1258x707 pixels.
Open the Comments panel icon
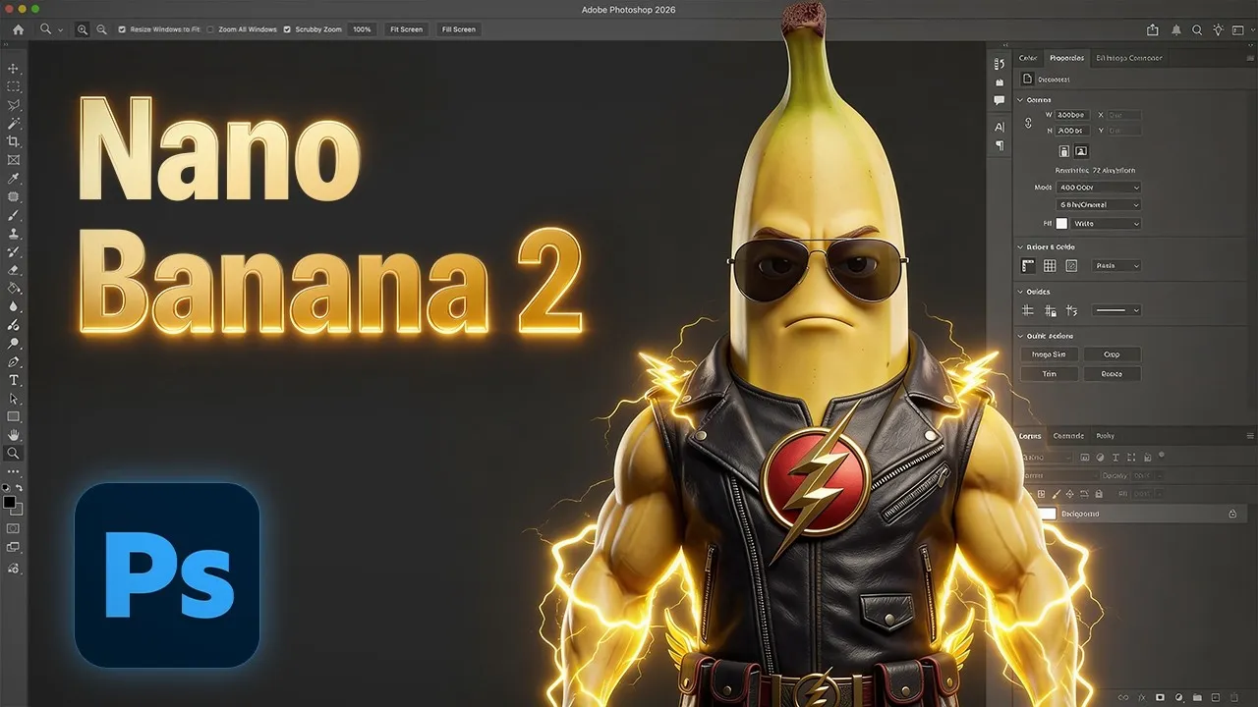coord(1000,100)
